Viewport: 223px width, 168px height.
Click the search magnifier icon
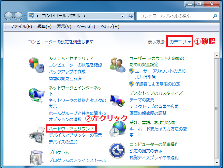[x=214, y=16]
